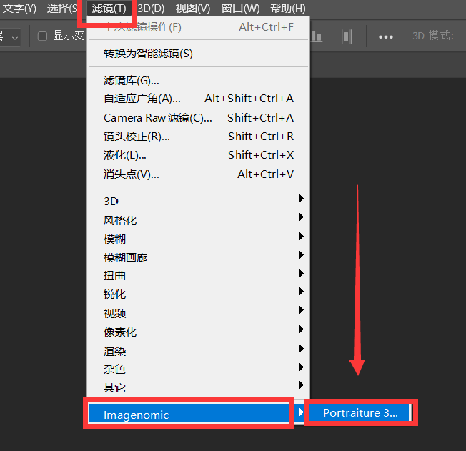
Task: Click the align bottom edges icon
Action: 317,36
